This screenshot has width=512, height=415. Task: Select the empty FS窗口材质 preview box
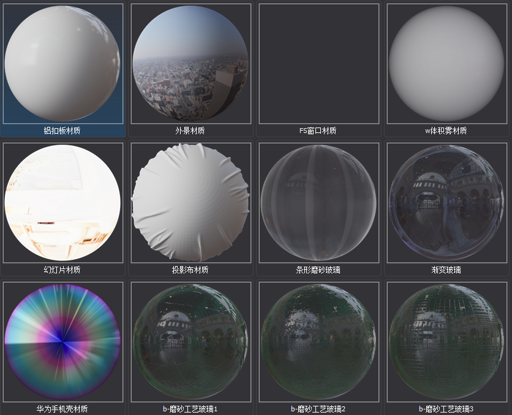coord(318,63)
